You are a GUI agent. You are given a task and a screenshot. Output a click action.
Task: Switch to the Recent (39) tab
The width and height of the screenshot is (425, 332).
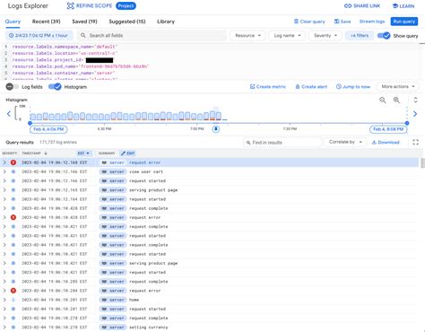point(47,22)
